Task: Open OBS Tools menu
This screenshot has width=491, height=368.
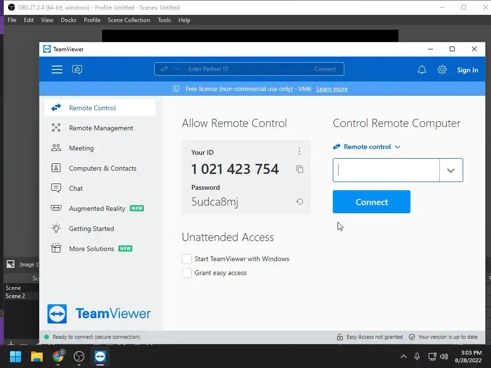Action: coord(164,20)
